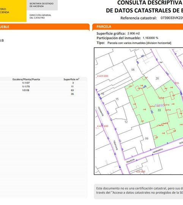Click 'Participación del inmueble:' label
This screenshot has height=205, width=183.
[119, 38]
